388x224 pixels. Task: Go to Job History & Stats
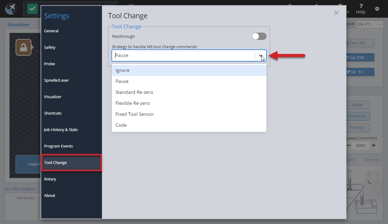click(x=61, y=130)
